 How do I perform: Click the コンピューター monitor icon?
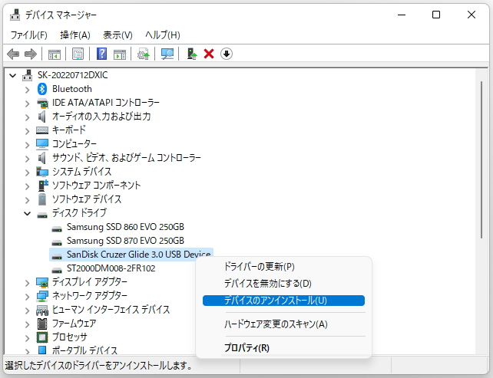42,144
